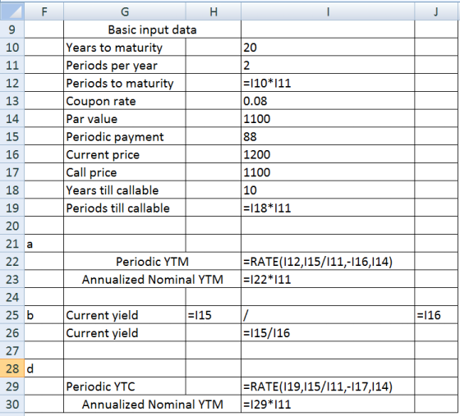Click the 'Coupon rate' label cell
The width and height of the screenshot is (460, 416).
[125, 101]
